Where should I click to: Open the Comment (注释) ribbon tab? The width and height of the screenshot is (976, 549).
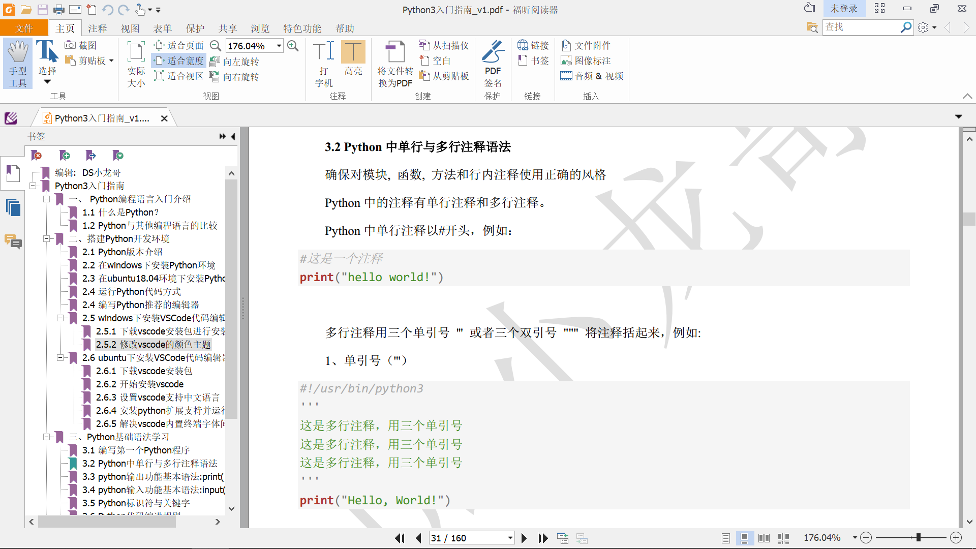tap(97, 28)
